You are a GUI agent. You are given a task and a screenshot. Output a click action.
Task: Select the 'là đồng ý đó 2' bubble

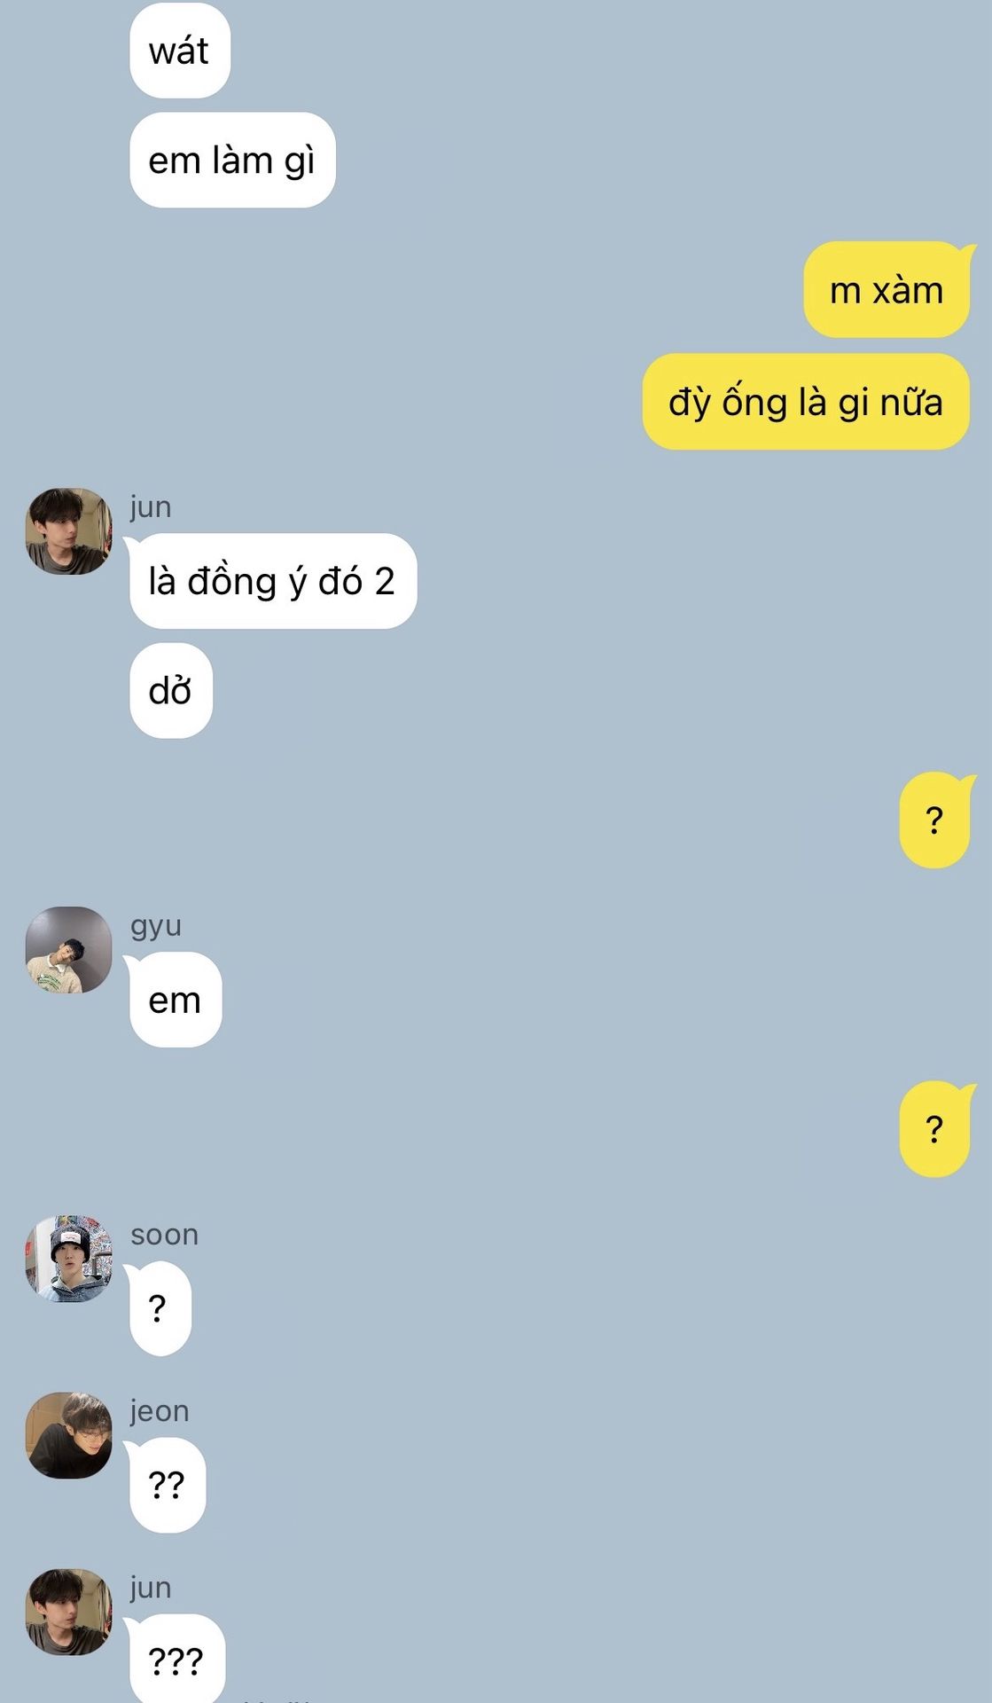[x=273, y=581]
